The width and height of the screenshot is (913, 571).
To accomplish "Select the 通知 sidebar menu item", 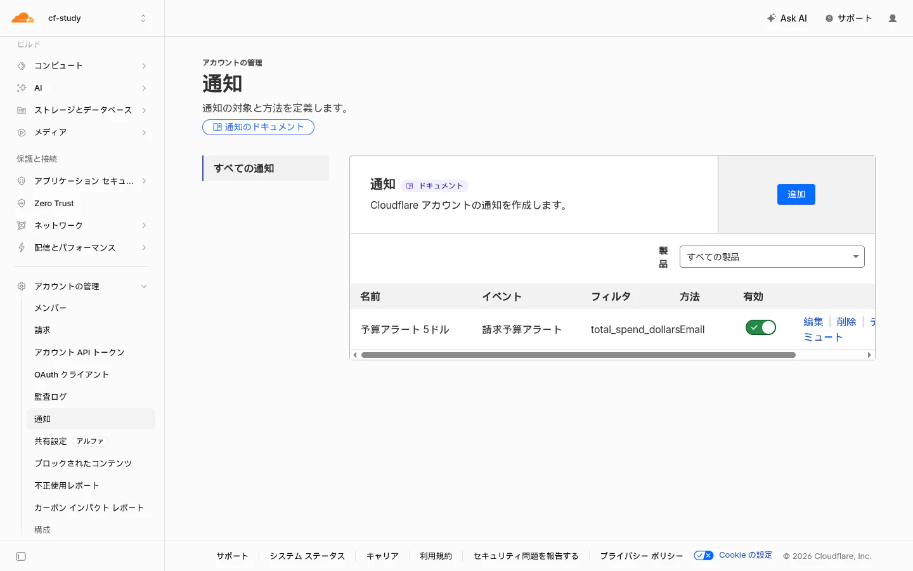I will point(91,419).
